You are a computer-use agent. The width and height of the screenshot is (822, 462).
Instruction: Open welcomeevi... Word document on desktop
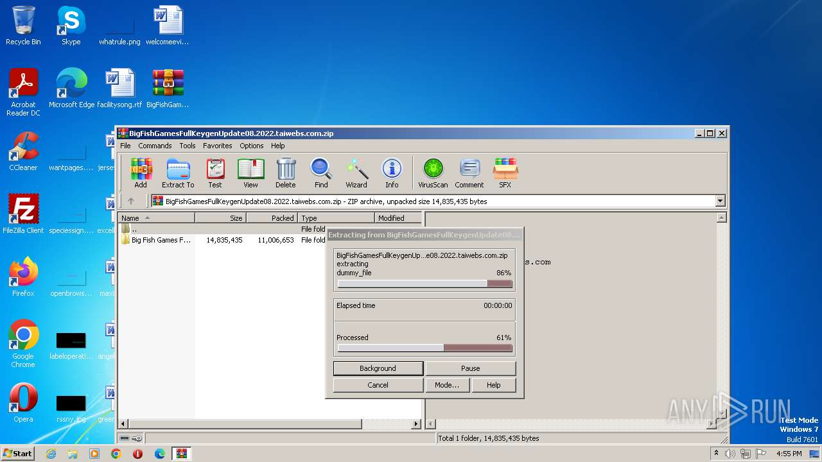(x=168, y=26)
